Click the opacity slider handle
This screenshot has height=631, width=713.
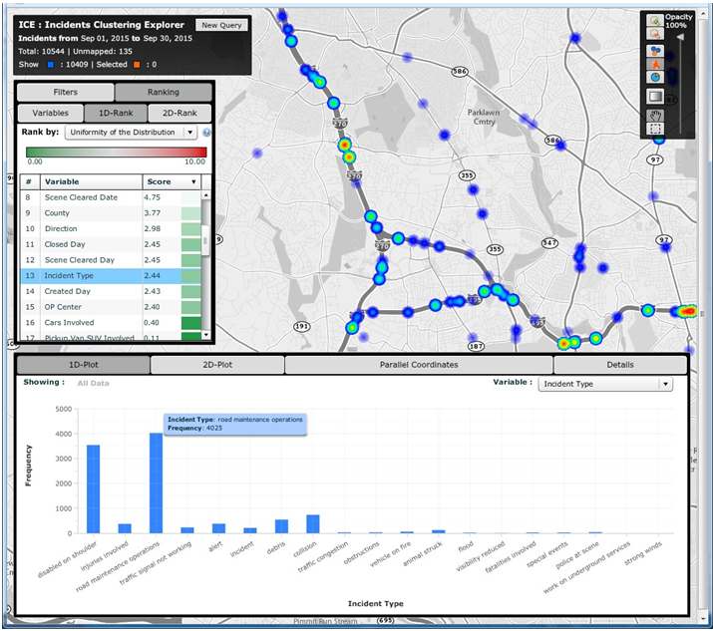pos(681,38)
